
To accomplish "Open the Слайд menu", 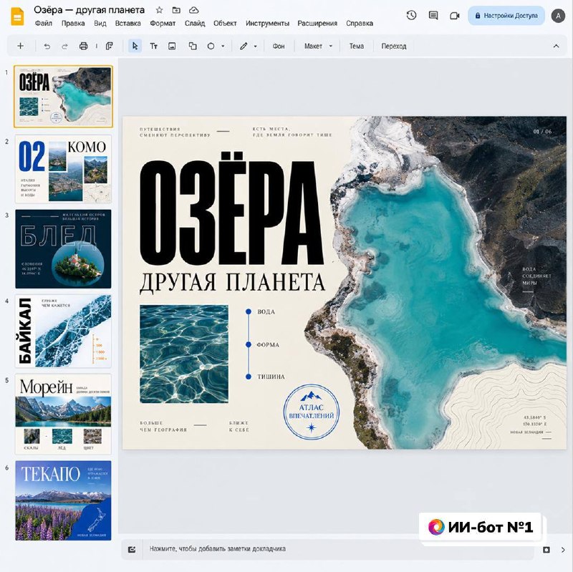I will pyautogui.click(x=195, y=24).
